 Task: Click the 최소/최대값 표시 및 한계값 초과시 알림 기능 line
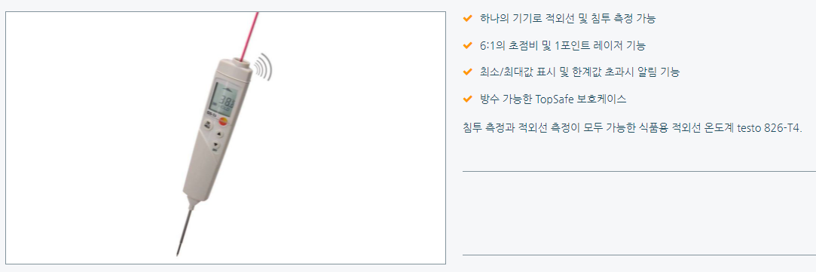click(x=579, y=72)
